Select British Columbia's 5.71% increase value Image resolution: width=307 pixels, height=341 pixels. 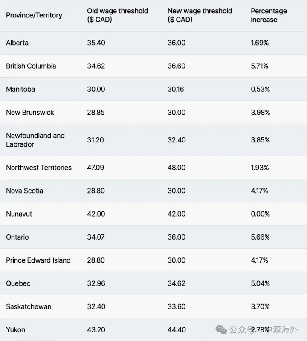point(260,66)
